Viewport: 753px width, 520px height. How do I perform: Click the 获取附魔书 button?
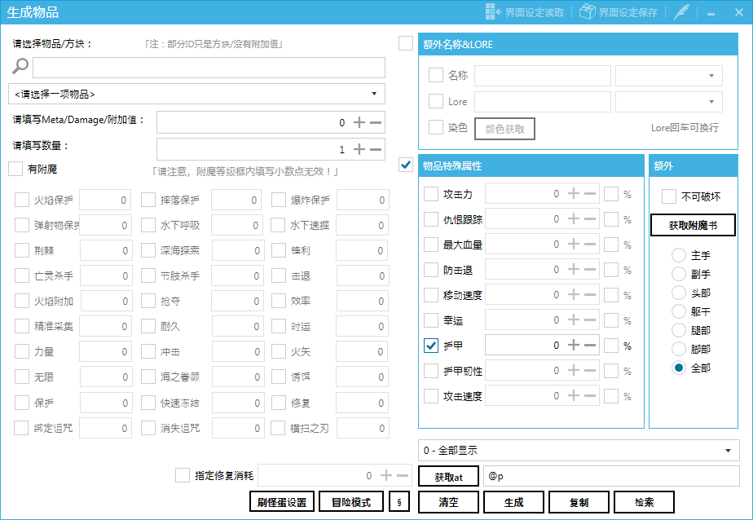pos(693,225)
